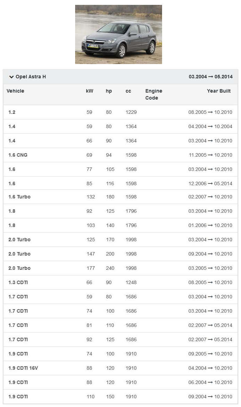Click the kW column header
This screenshot has height=407, width=241.
(90, 91)
